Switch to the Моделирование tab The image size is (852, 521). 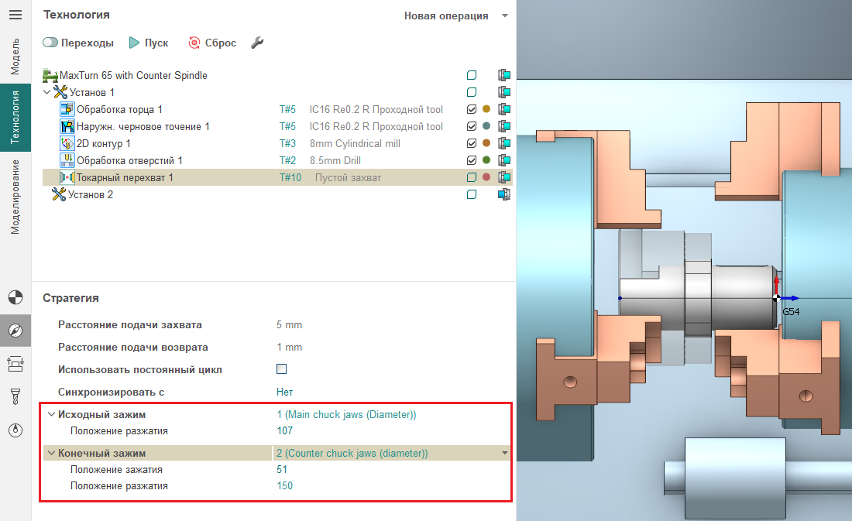(x=15, y=196)
